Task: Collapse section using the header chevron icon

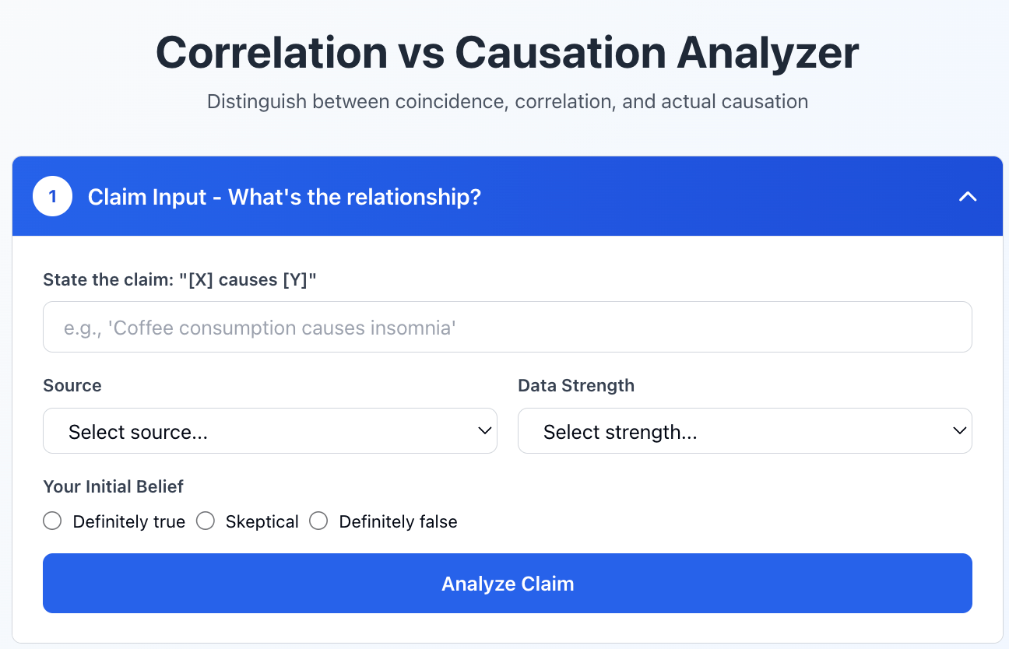Action: pos(967,197)
